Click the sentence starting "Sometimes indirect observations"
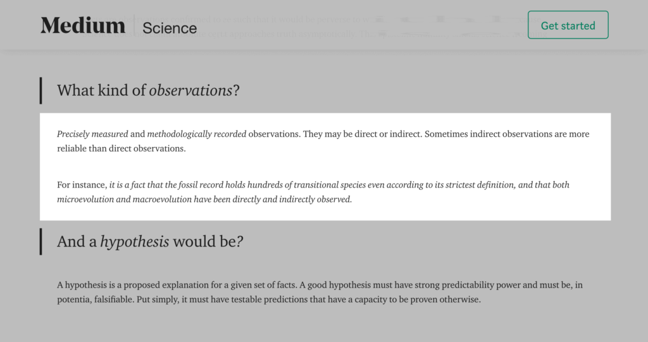Image resolution: width=648 pixels, height=342 pixels. [x=506, y=134]
